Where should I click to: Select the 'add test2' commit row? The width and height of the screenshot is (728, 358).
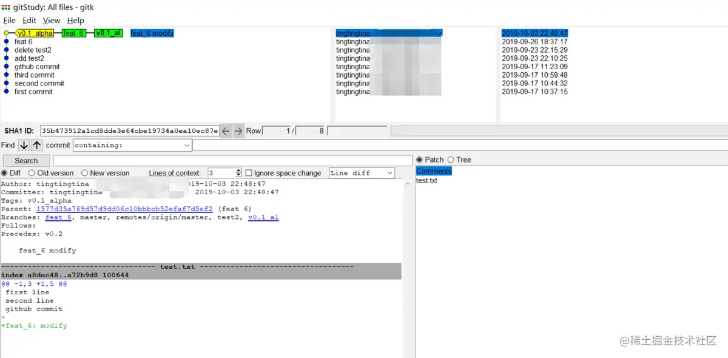29,59
